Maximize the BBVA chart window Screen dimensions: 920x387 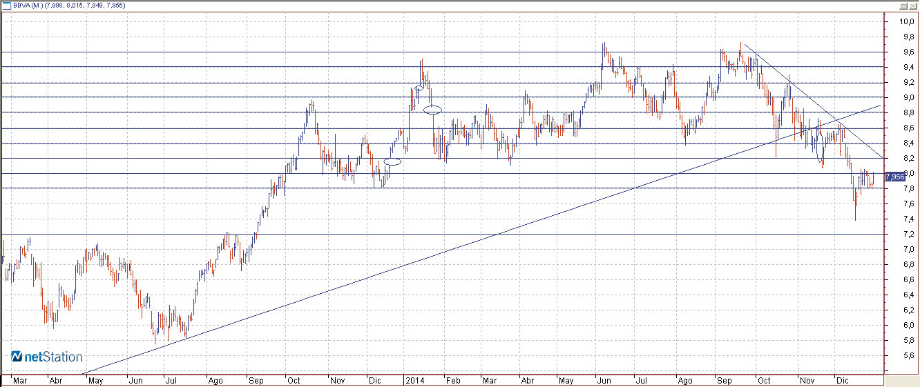(903, 5)
